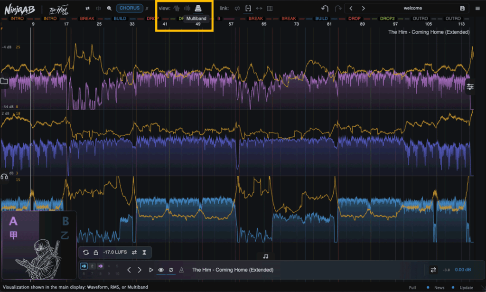Go to previous preset arrow
The height and width of the screenshot is (292, 486).
(x=351, y=9)
